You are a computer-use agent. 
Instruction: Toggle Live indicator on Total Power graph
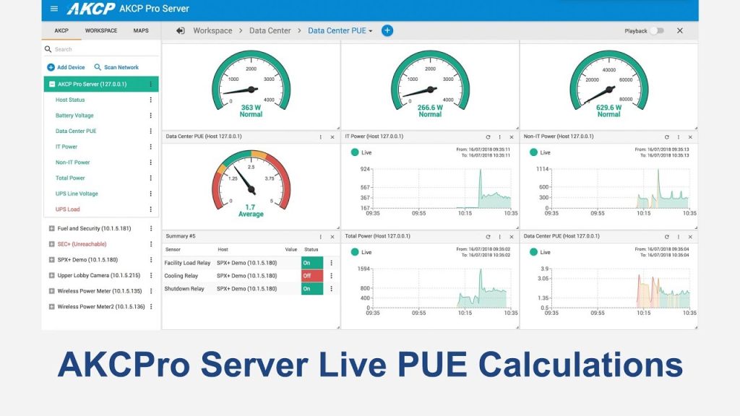click(x=355, y=252)
